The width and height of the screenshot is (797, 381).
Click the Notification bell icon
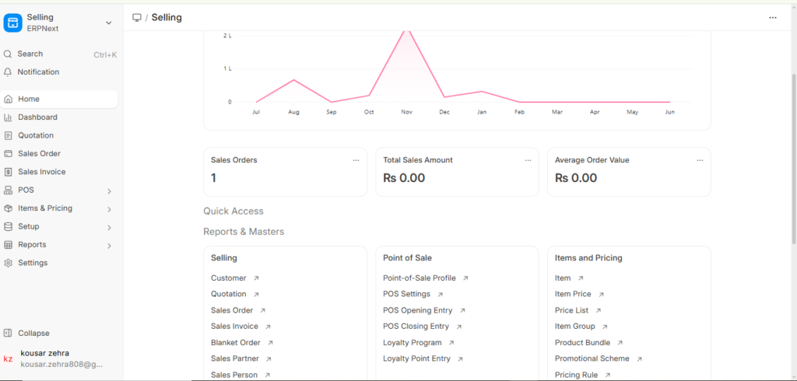(x=8, y=72)
